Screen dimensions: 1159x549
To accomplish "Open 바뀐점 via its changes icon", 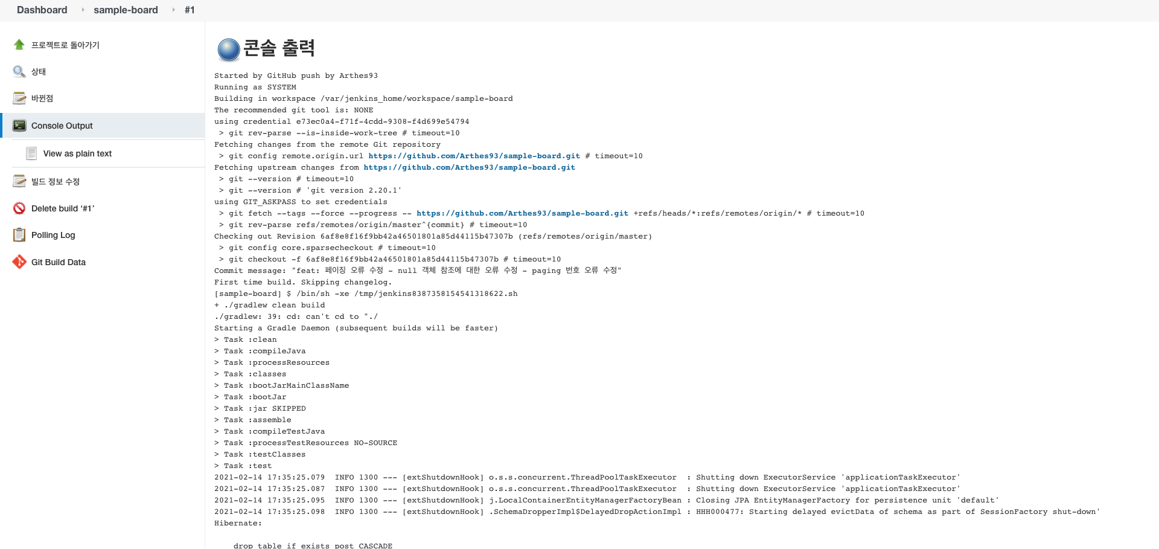I will [x=19, y=98].
